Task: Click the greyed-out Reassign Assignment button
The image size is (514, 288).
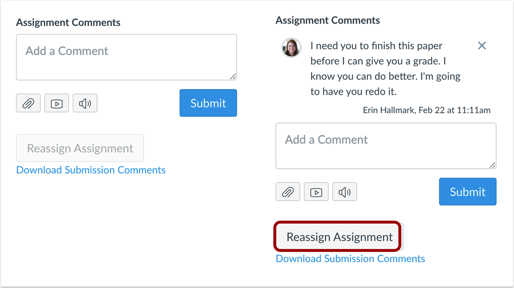Action: click(80, 149)
